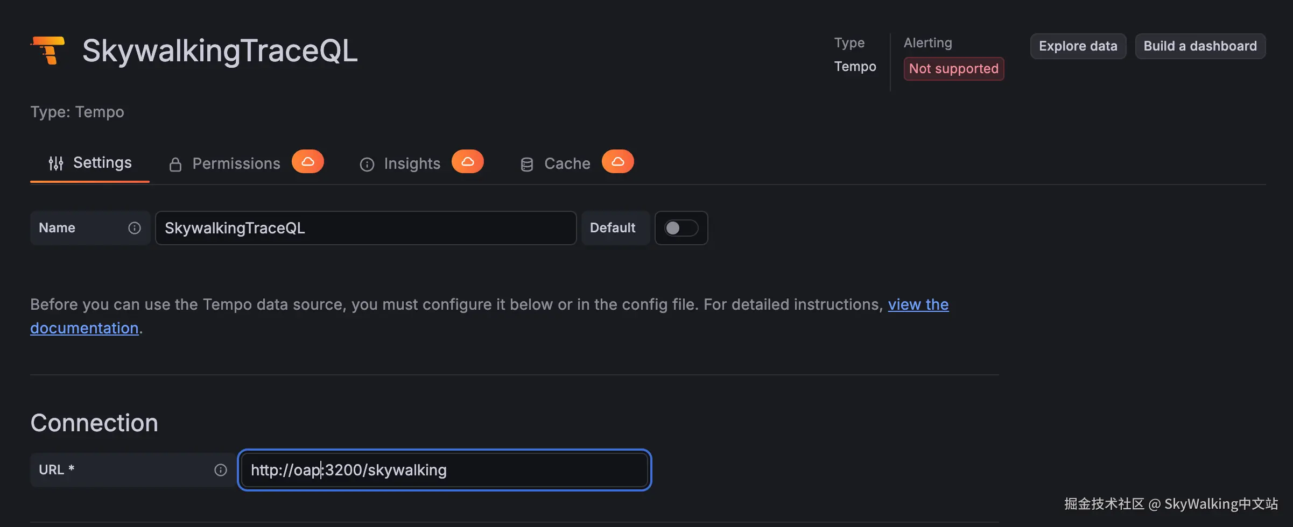Click the Connection URL input field
The image size is (1293, 527).
point(444,470)
